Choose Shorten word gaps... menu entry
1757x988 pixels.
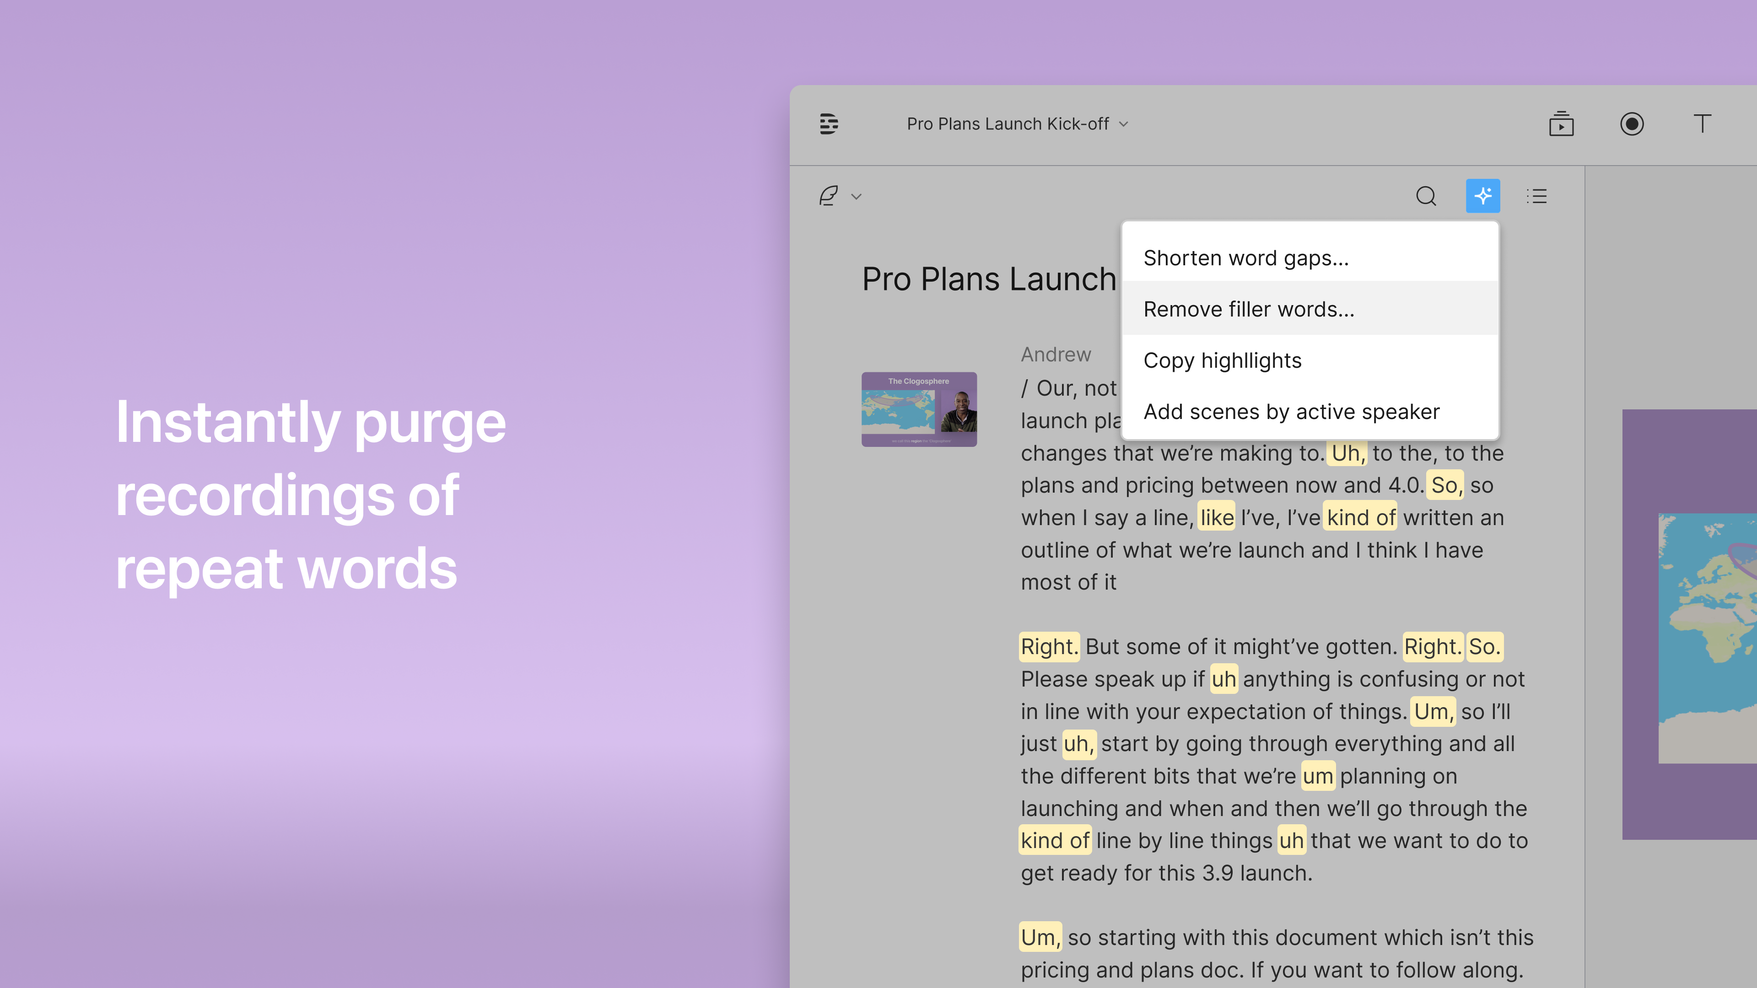click(x=1310, y=258)
